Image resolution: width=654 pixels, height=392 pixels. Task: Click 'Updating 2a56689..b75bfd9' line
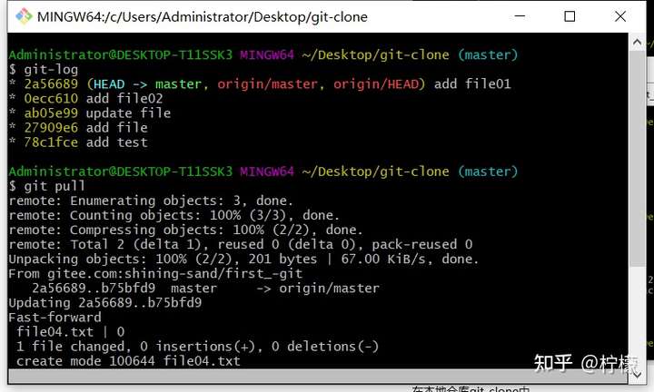pos(105,303)
